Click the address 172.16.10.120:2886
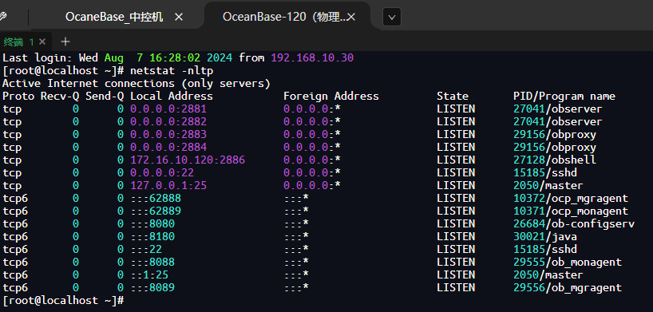Viewport: 653px width, 312px height. click(188, 160)
